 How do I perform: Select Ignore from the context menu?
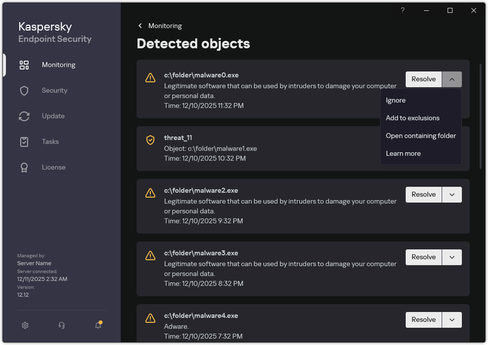coord(396,100)
